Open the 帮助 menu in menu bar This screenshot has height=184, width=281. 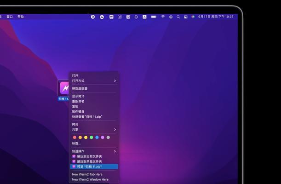pyautogui.click(x=21, y=17)
